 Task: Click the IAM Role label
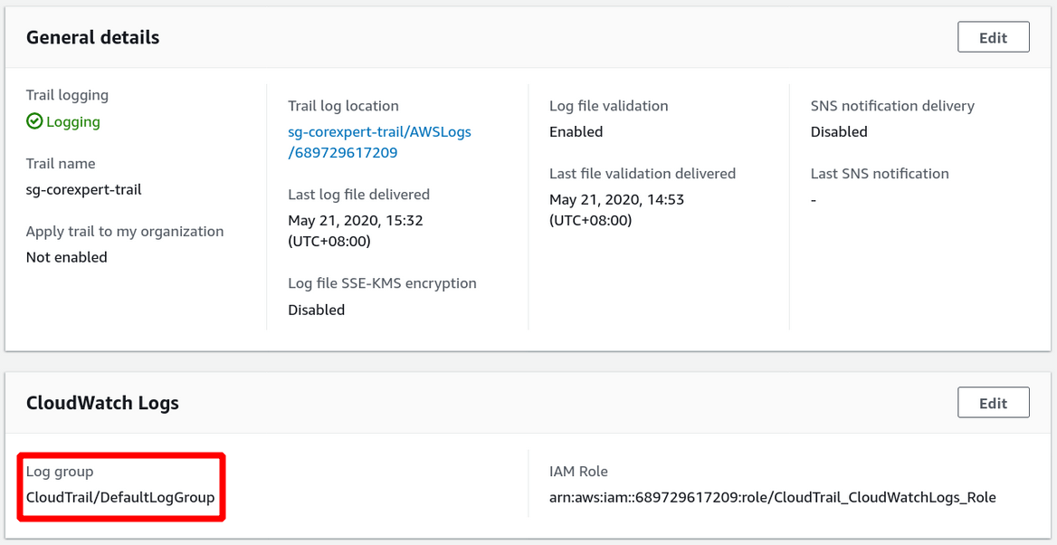(x=578, y=472)
